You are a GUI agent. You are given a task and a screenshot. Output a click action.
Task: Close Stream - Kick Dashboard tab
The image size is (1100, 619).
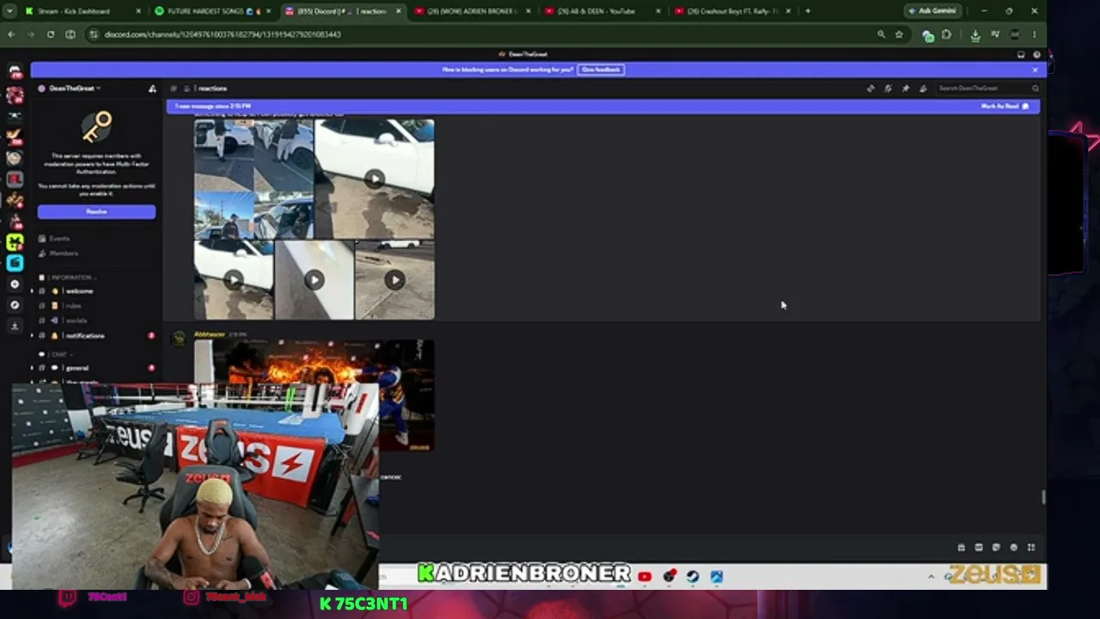(138, 11)
